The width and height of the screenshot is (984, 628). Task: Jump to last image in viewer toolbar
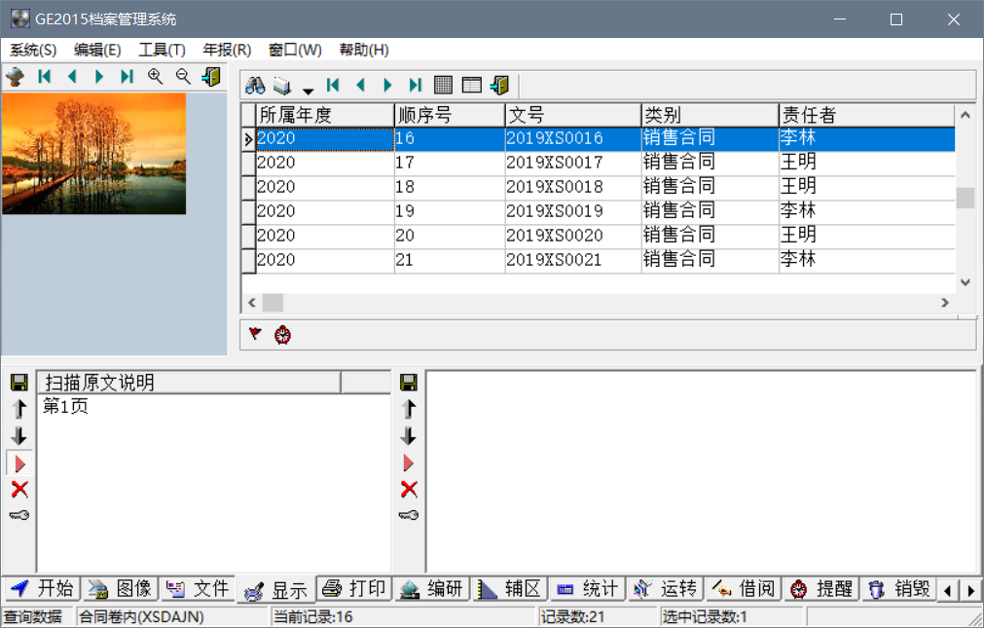tap(127, 77)
